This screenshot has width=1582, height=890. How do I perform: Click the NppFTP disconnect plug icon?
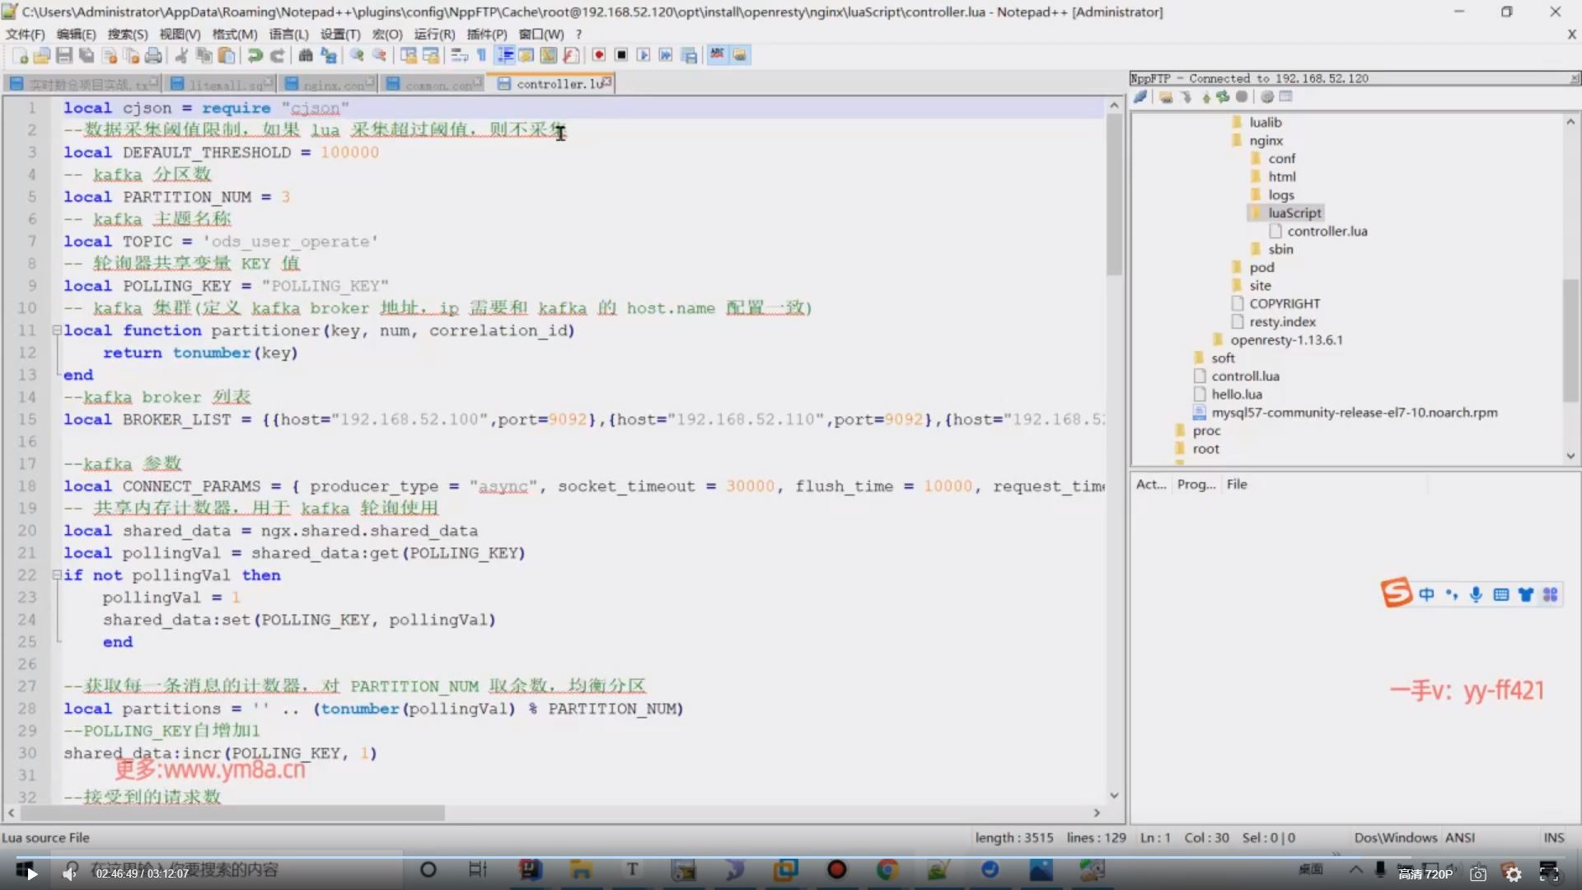coord(1140,97)
